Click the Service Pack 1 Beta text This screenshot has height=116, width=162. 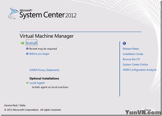[15, 105]
